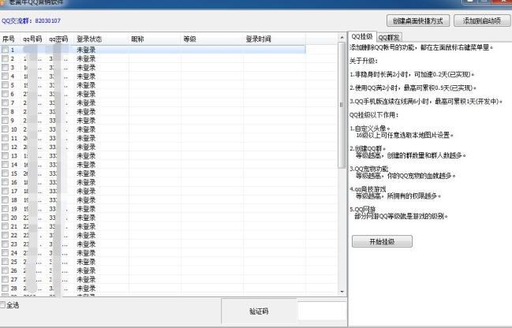This screenshot has width=512, height=328.
Task: Click the 创建桌面快捷方式 button
Action: click(x=418, y=20)
